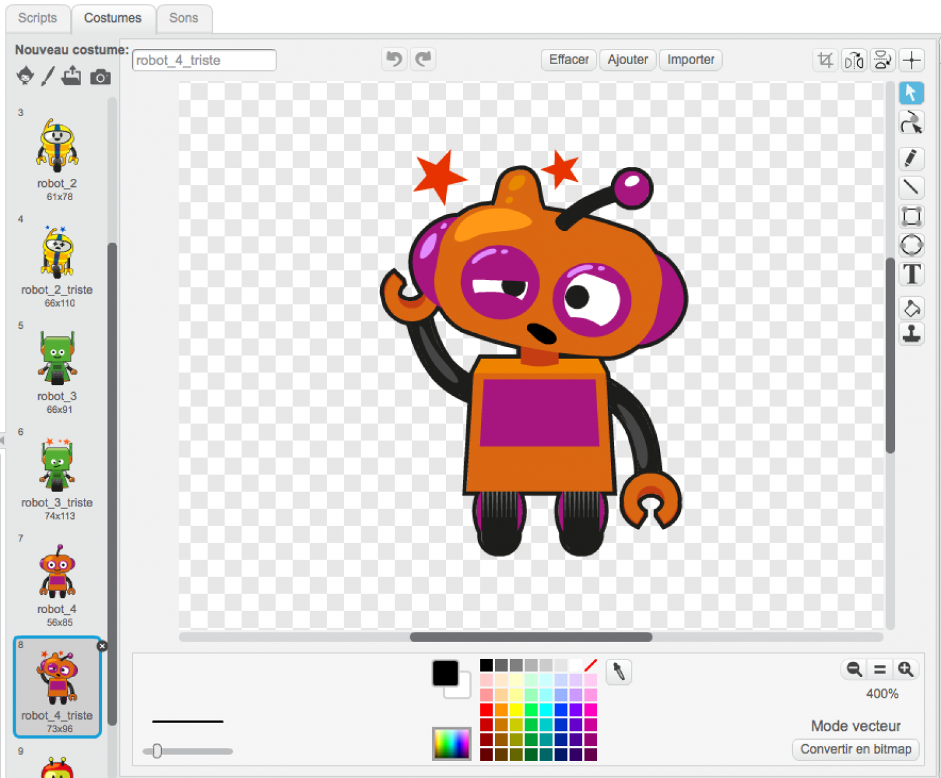Screen dimensions: 941x778
Task: Click the Effacer button
Action: pos(568,60)
